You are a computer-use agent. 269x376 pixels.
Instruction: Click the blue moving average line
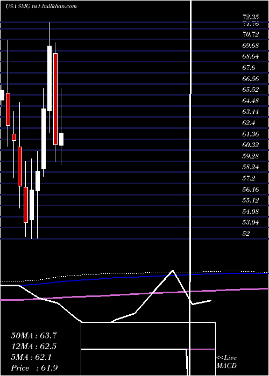pyautogui.click(x=144, y=277)
